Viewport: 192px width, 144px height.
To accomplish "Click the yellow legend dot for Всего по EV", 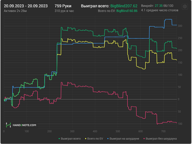I will click(x=86, y=139).
